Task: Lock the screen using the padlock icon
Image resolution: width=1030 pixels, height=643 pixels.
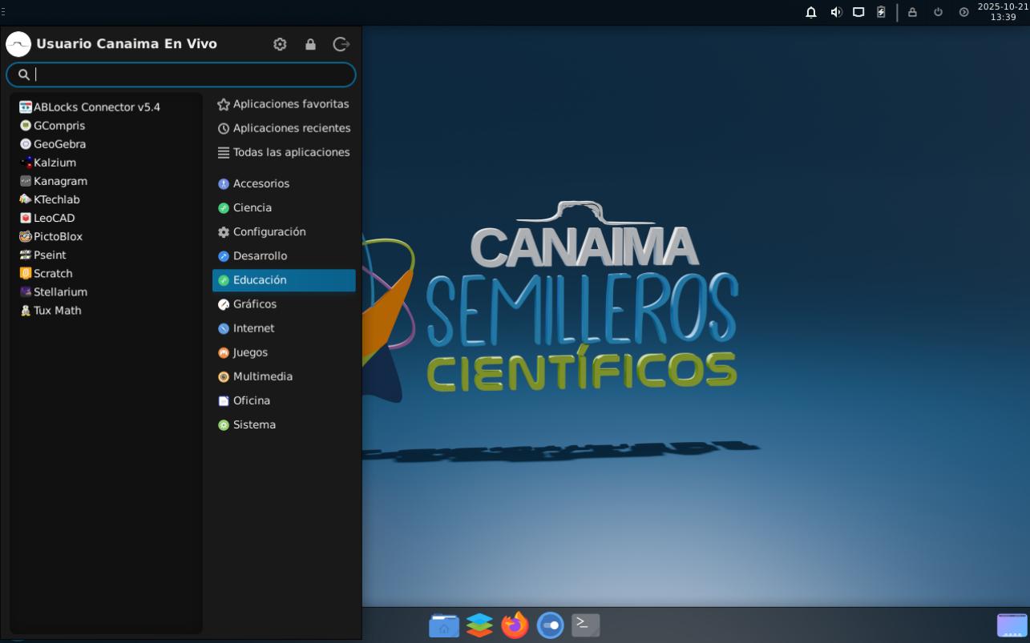Action: (x=310, y=44)
